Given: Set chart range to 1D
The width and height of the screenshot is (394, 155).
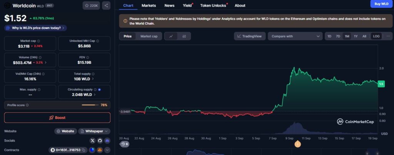Looking at the screenshot, I should [329, 36].
